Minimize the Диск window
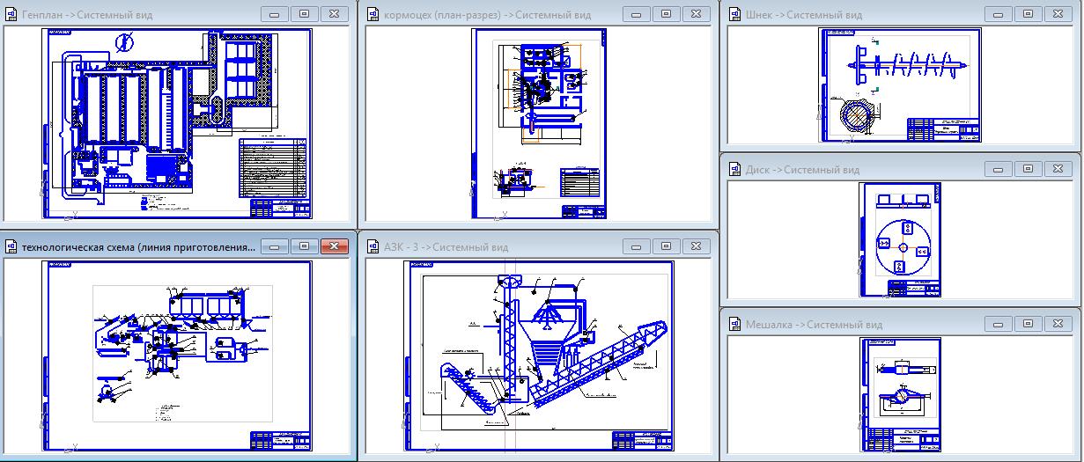The width and height of the screenshot is (1084, 462). [999, 169]
